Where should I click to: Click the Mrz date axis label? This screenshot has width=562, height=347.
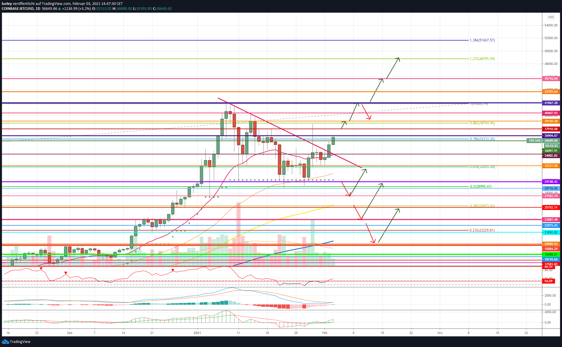pyautogui.click(x=440, y=333)
